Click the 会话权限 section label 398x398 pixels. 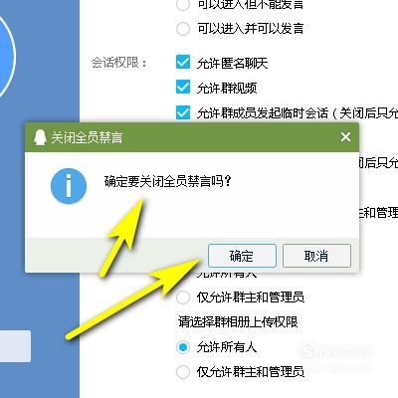click(118, 63)
